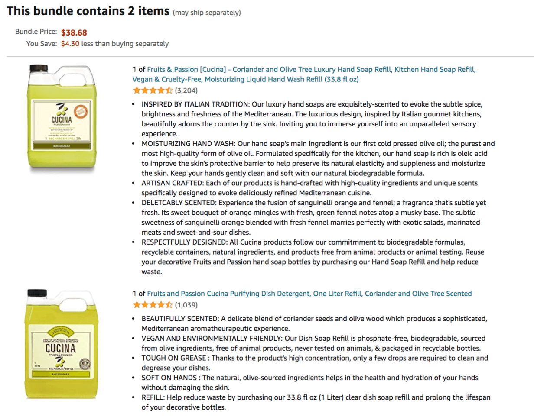
Task: Click the SOFT ON HANDS bullet text
Action: 310,383
